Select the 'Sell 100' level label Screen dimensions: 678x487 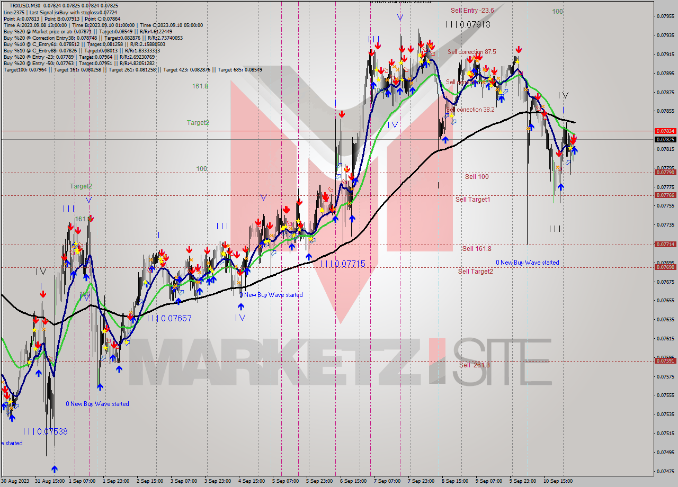pyautogui.click(x=477, y=176)
